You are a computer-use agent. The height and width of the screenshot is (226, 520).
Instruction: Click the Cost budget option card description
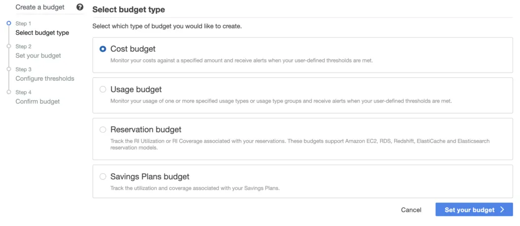tap(241, 61)
